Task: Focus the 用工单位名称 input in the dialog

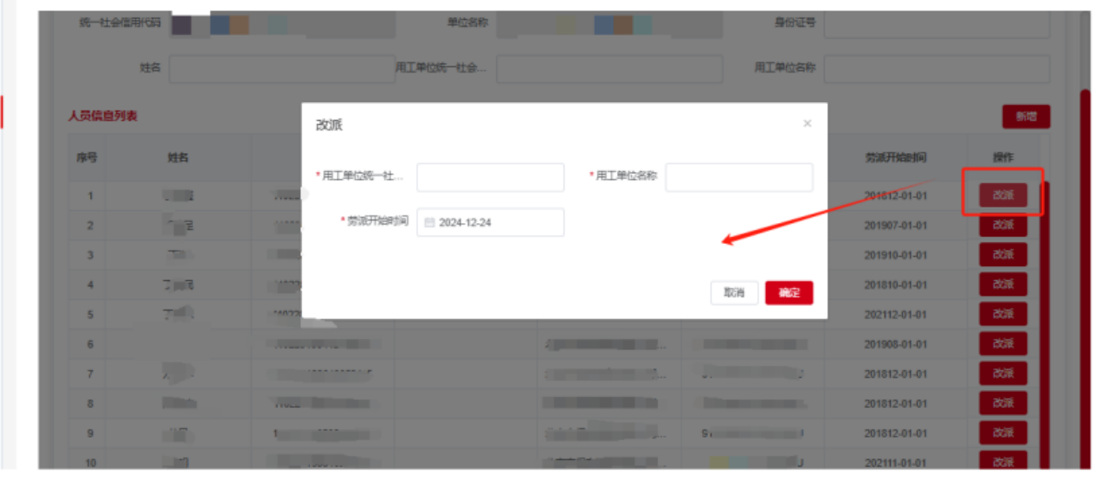Action: click(738, 176)
